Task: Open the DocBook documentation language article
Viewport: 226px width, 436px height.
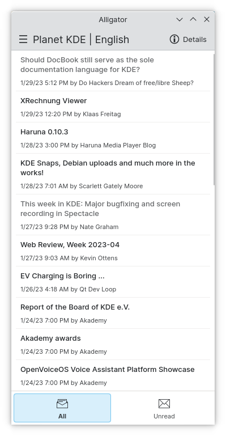Action: click(113, 71)
